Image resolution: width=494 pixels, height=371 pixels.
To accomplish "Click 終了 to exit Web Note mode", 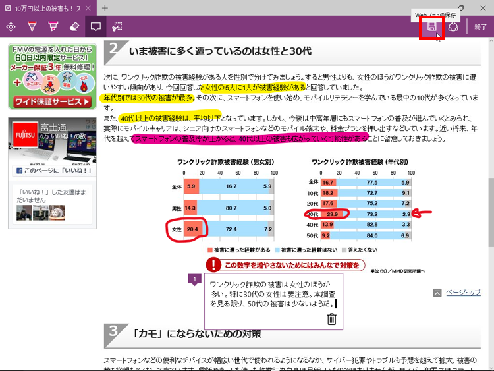I will [480, 27].
